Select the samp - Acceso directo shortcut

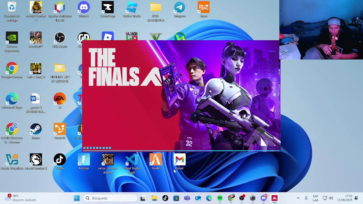tap(108, 164)
